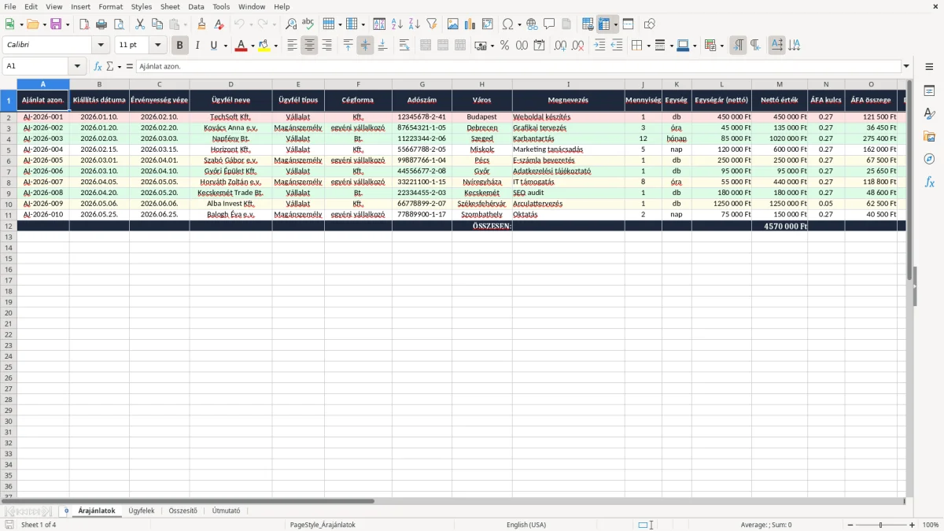Click the Copy icon
Screen dimensions: 944x531
(x=157, y=24)
